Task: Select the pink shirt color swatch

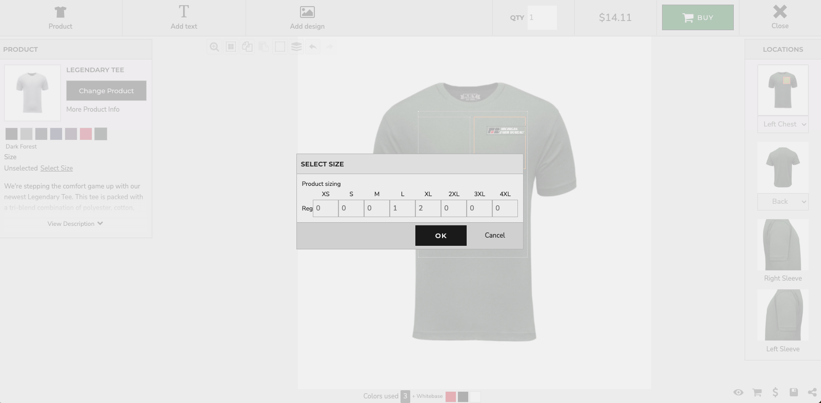Action: click(x=86, y=134)
